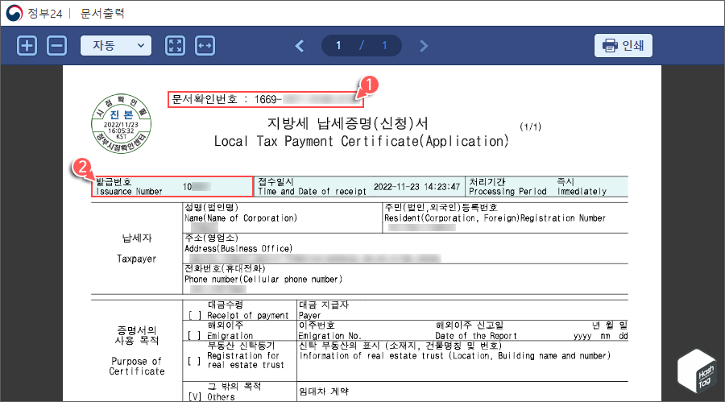The width and height of the screenshot is (725, 402).
Task: Click the 대금 지급자 Payer label
Action: pos(324,310)
